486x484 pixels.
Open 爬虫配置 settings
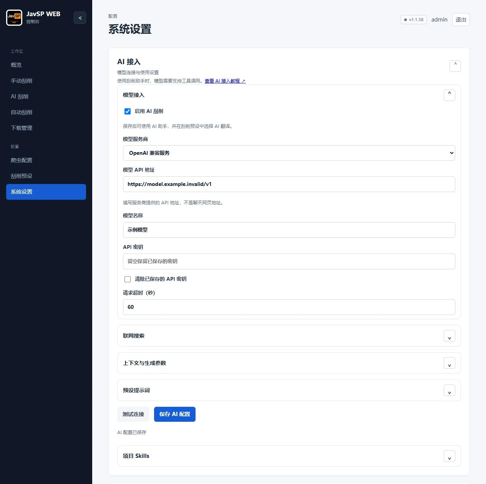[46, 160]
